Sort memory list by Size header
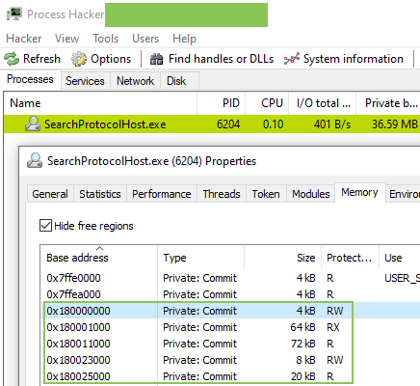Image resolution: width=420 pixels, height=386 pixels. coord(282,258)
